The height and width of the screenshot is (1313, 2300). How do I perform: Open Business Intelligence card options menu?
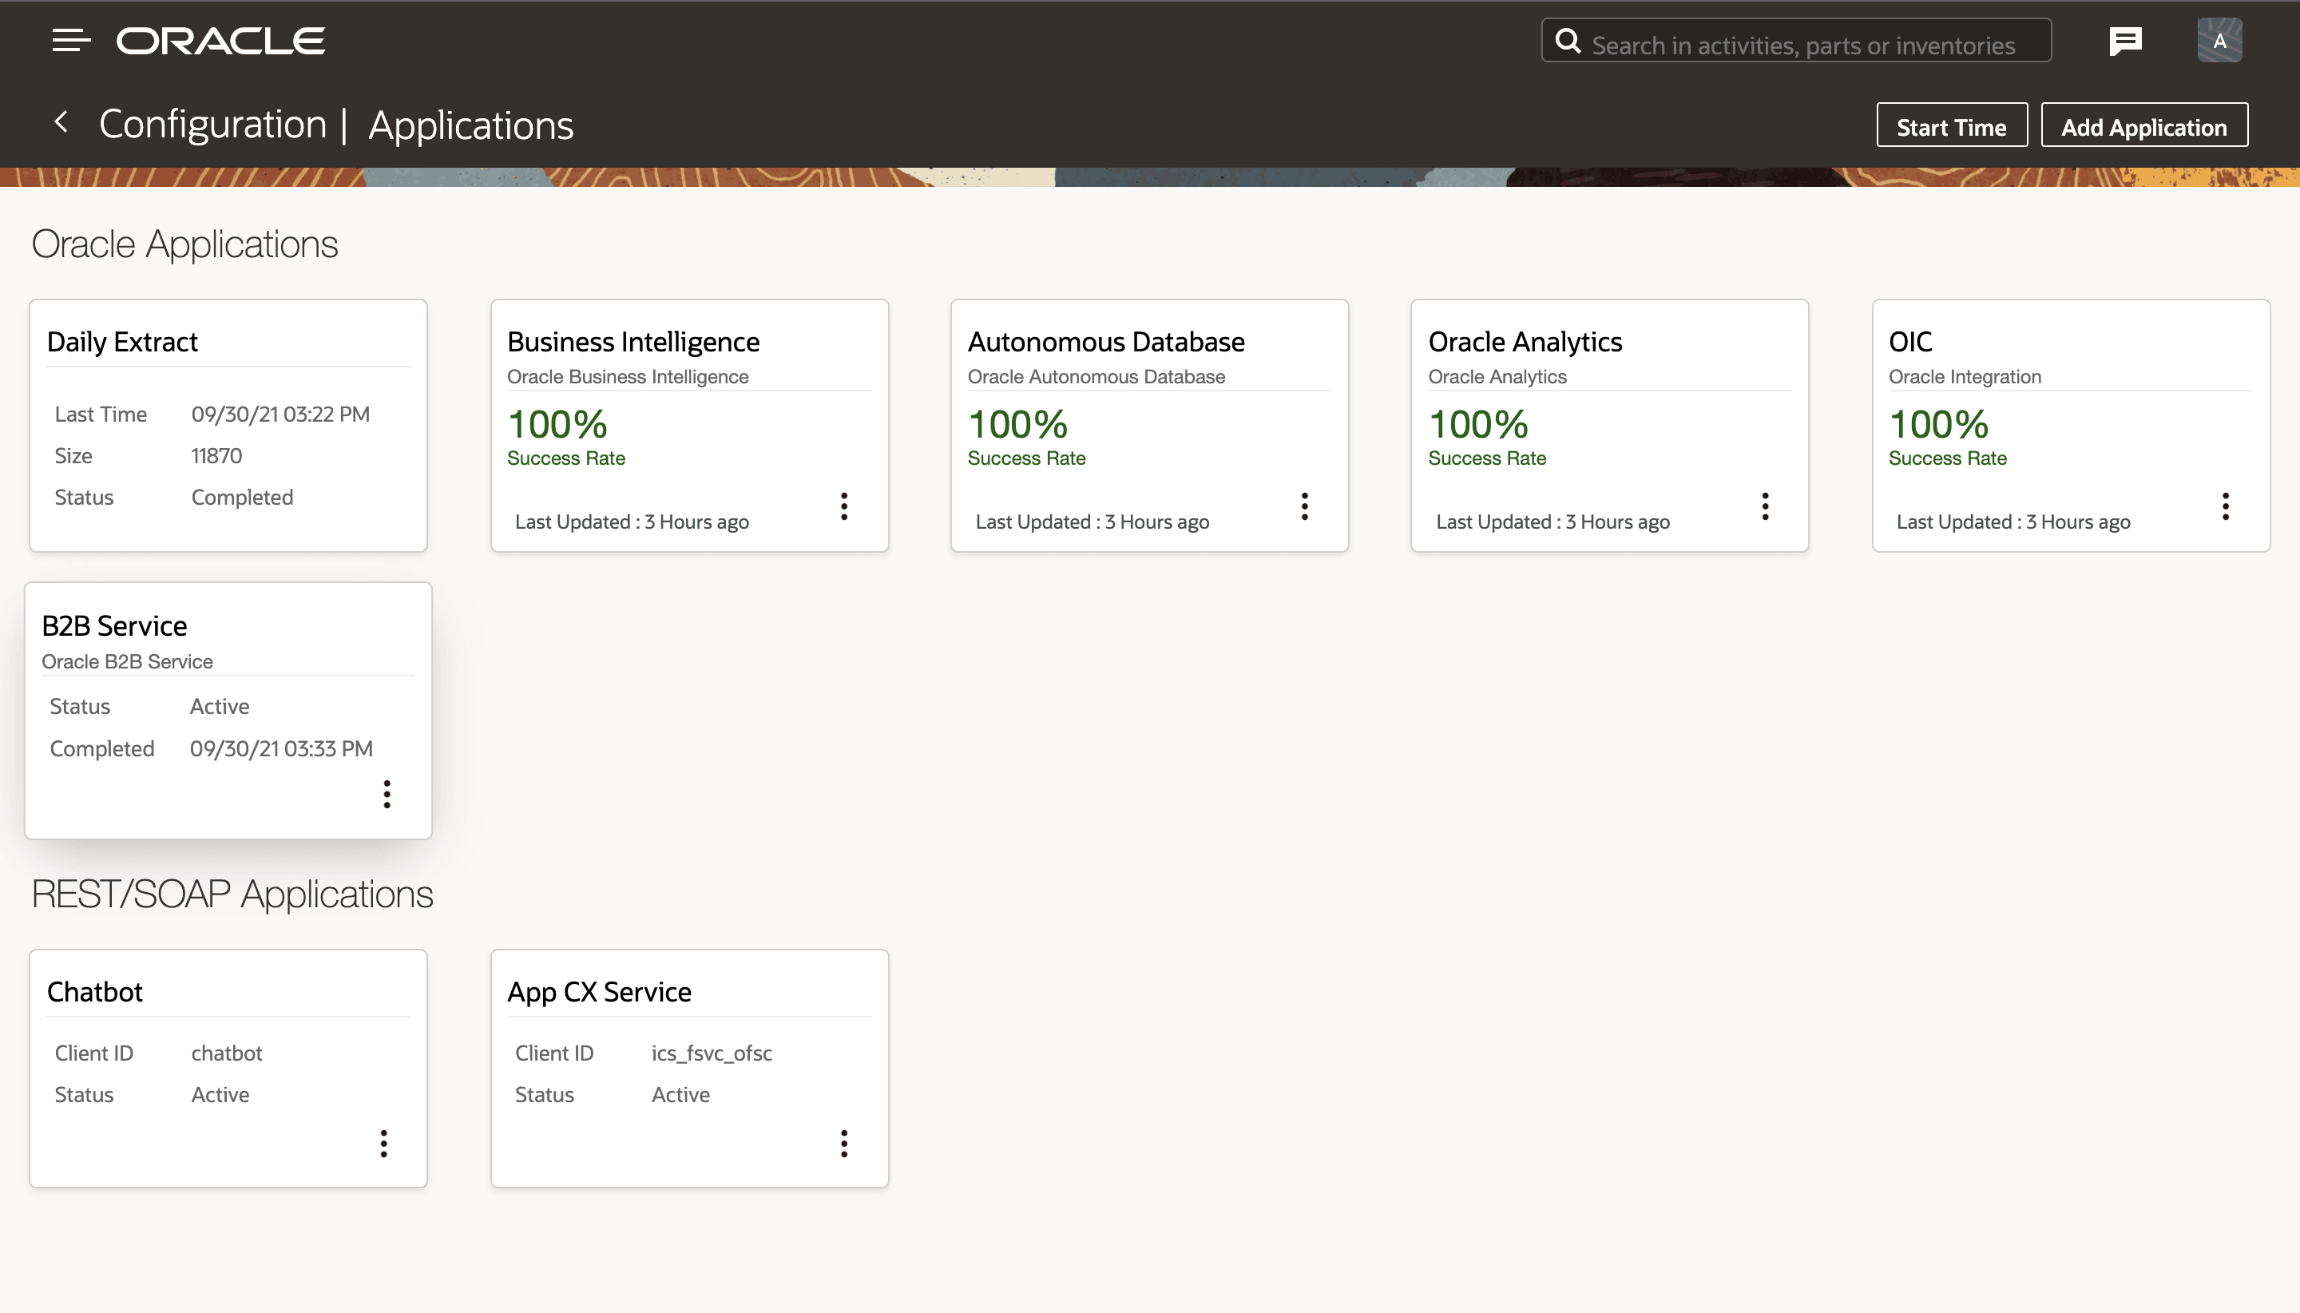[x=844, y=506]
